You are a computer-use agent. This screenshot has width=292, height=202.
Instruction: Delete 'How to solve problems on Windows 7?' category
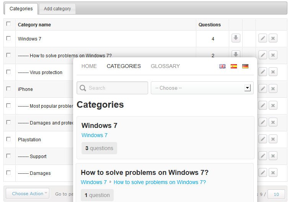[273, 55]
